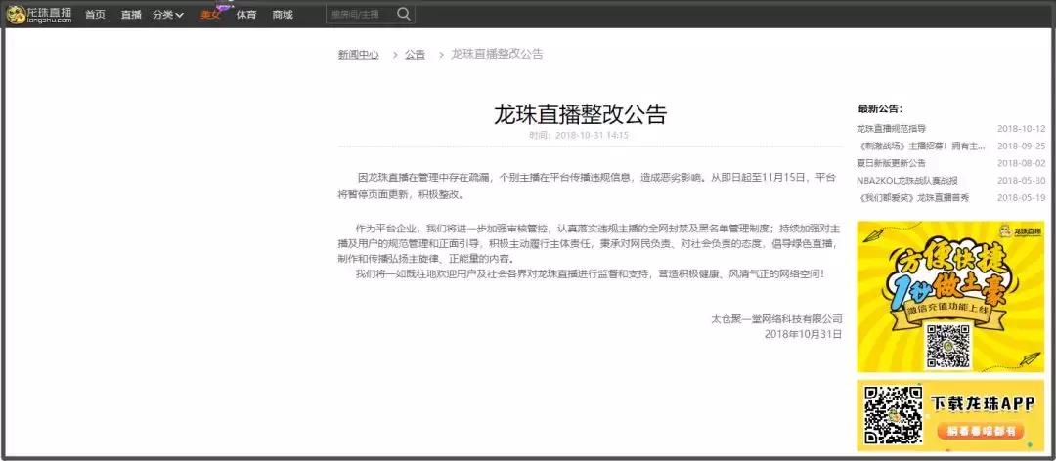Open the 体育 nav item
Image resolution: width=1056 pixels, height=461 pixels.
point(246,14)
